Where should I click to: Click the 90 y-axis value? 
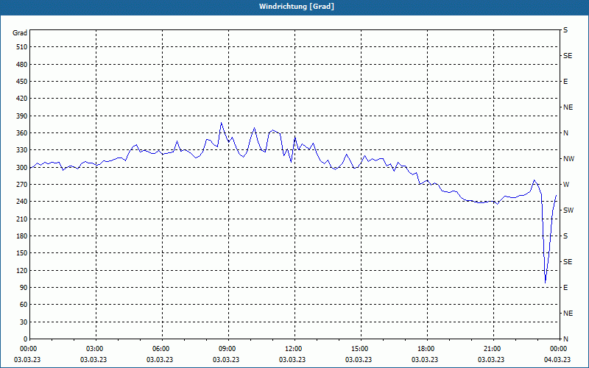click(24, 288)
